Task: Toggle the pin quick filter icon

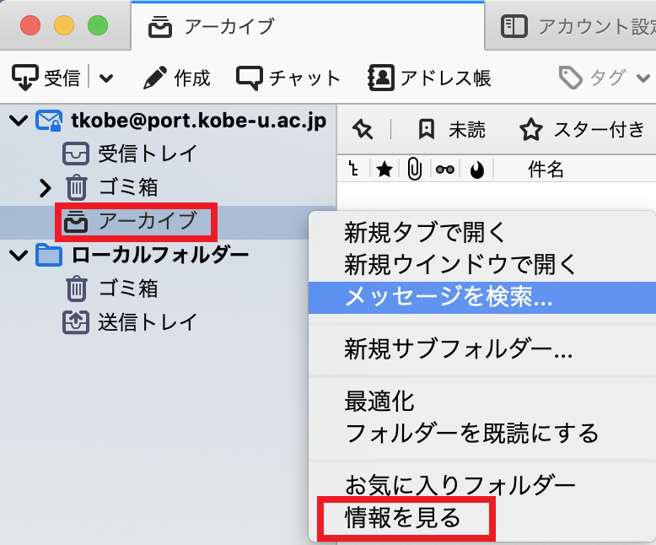Action: pyautogui.click(x=363, y=129)
